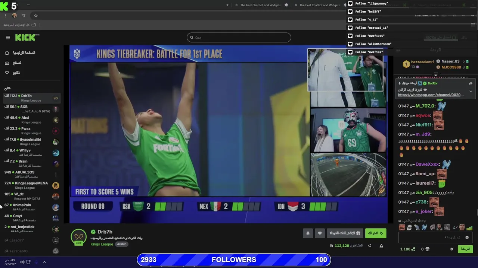
Task: Open the Browse sidebar item
Action: tap(13, 63)
